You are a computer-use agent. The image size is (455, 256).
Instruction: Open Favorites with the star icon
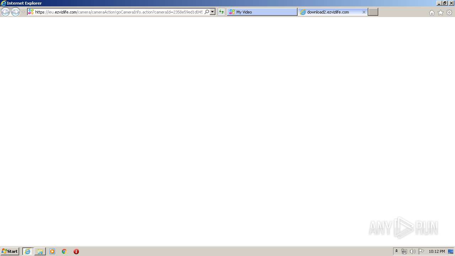click(440, 12)
